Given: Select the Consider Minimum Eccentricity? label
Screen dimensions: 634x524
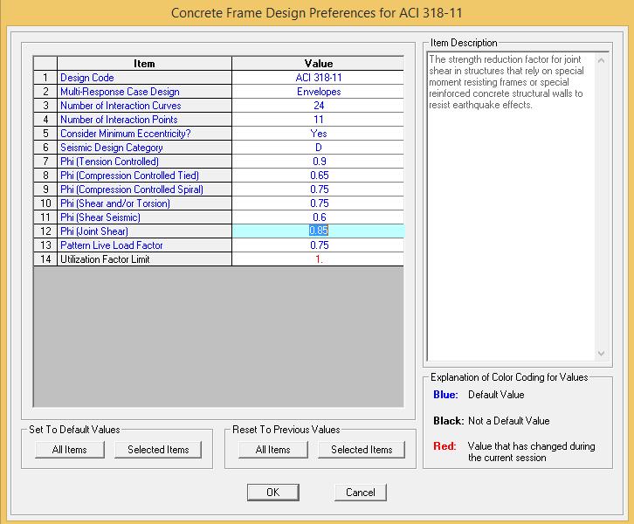Looking at the screenshot, I should pyautogui.click(x=144, y=134).
